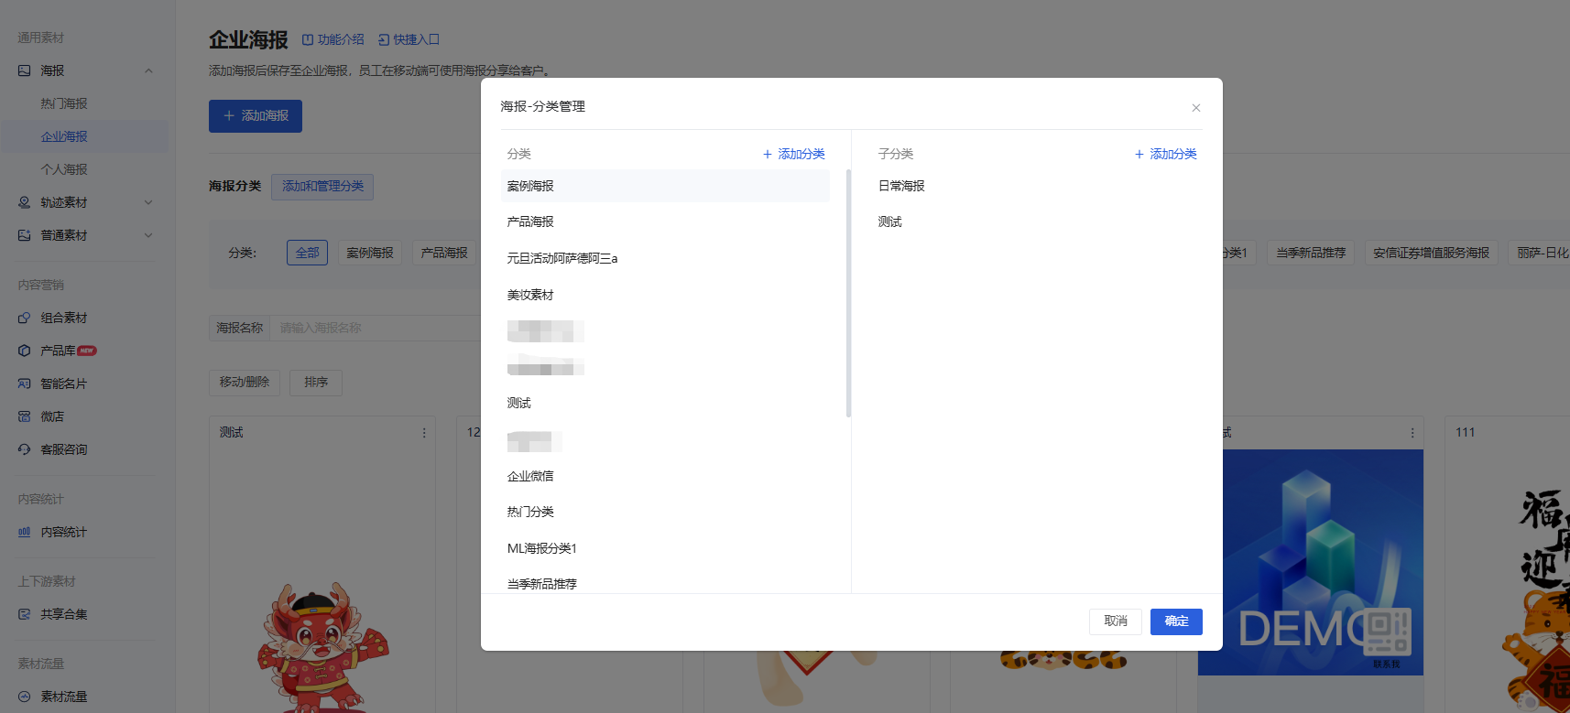
Task: Select the 安信证券增值服务海报 filter tag
Action: tap(1432, 253)
